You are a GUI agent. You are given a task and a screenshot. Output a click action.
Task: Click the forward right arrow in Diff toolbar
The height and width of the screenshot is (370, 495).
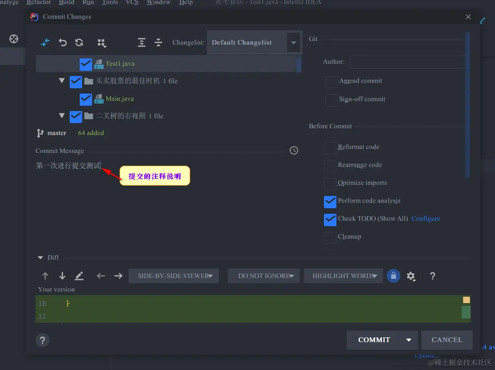[x=118, y=276]
